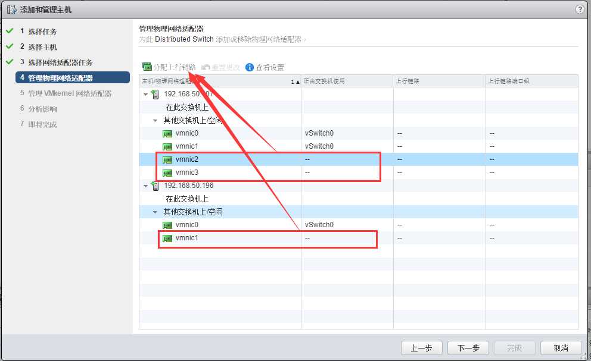591x361 pixels.
Task: Click the sort order indicator in first column
Action: (x=295, y=81)
